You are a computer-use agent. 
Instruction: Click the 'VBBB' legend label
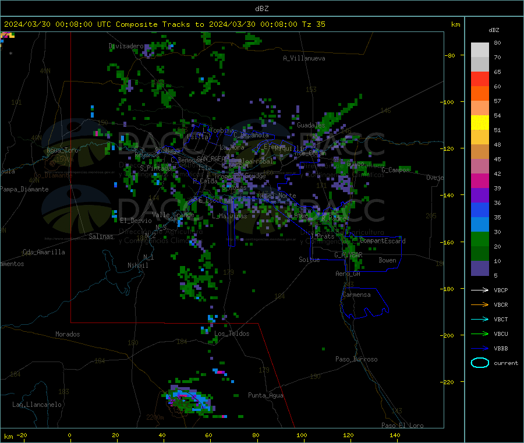(501, 349)
